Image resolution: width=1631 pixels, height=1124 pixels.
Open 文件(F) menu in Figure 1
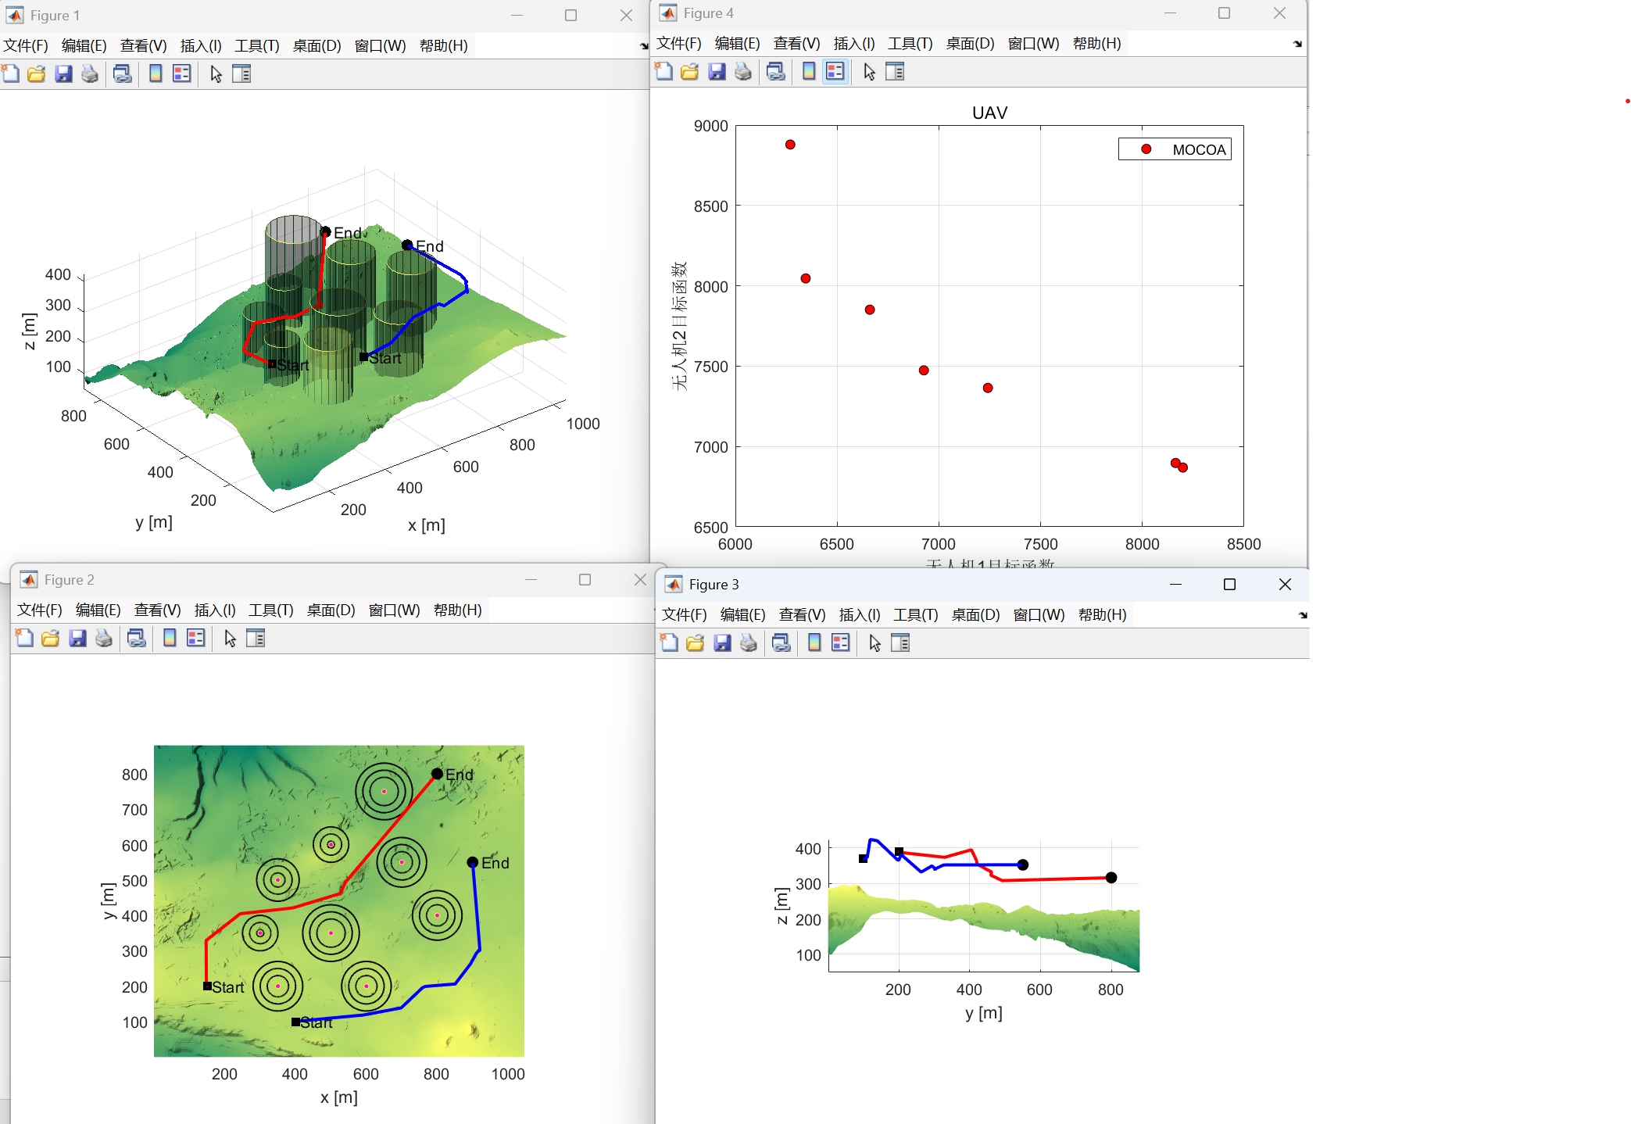pos(26,45)
